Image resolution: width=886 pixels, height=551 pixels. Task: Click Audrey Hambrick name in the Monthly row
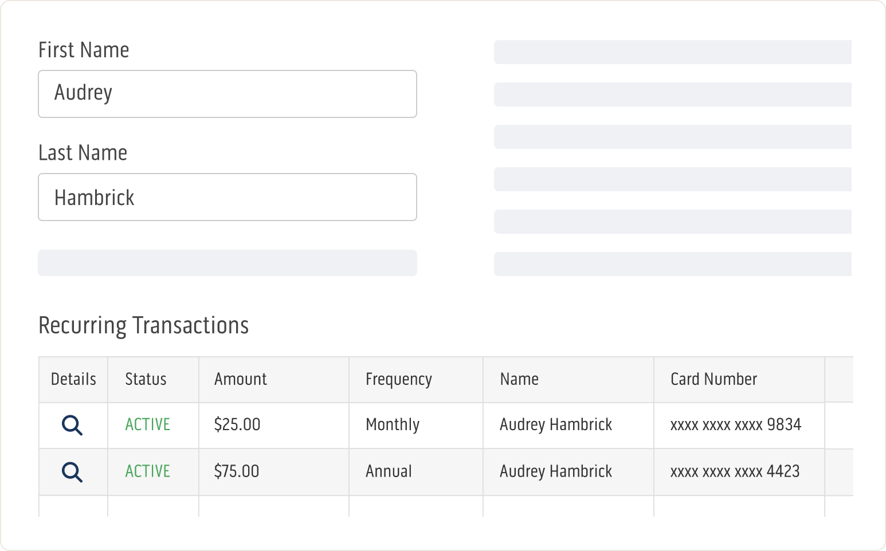(x=555, y=425)
